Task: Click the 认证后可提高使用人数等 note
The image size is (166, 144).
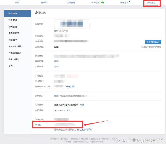Action: (151, 47)
